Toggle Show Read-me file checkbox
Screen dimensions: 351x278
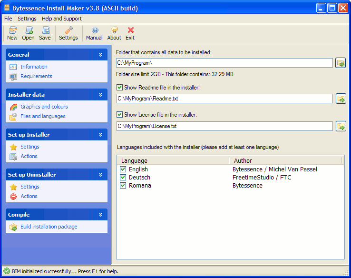pyautogui.click(x=120, y=88)
